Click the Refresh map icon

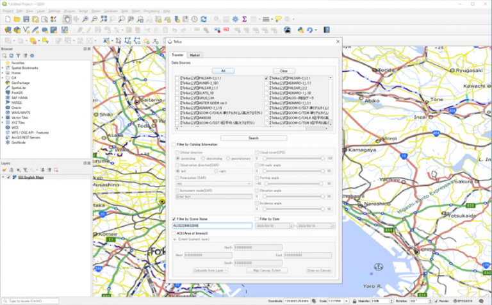pyautogui.click(x=204, y=19)
